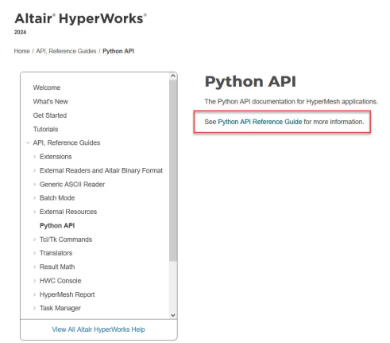This screenshot has height=343, width=390.
Task: Select the Python API sidebar item
Action: coord(57,225)
